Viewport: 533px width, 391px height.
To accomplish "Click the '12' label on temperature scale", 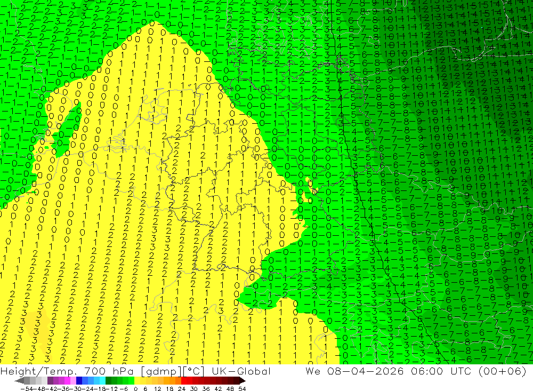I will click(x=157, y=389).
